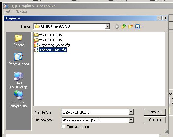Close the Открыть dialog
This screenshot has width=173, height=137.
(x=165, y=18)
